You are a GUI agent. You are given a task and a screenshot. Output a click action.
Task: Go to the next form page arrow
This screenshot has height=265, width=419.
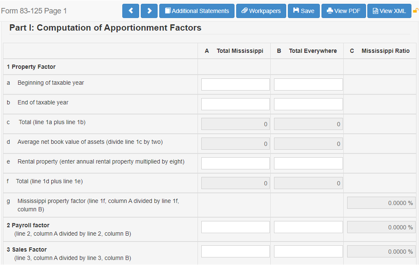click(149, 11)
